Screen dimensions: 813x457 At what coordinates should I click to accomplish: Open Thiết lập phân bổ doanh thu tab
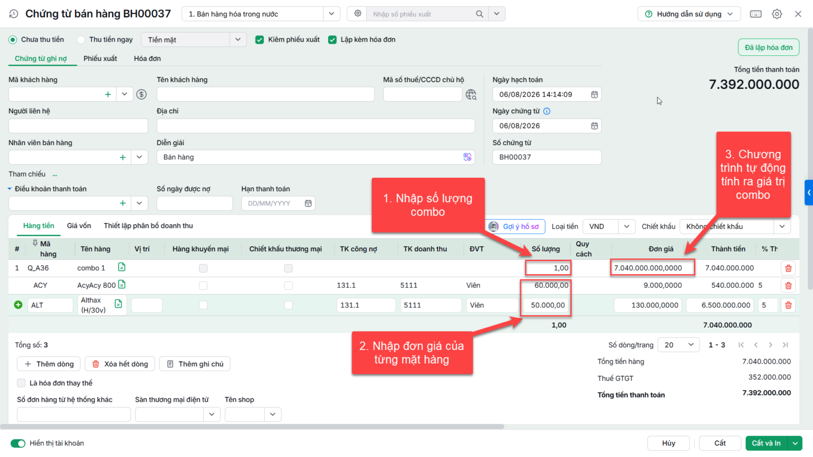click(x=148, y=226)
